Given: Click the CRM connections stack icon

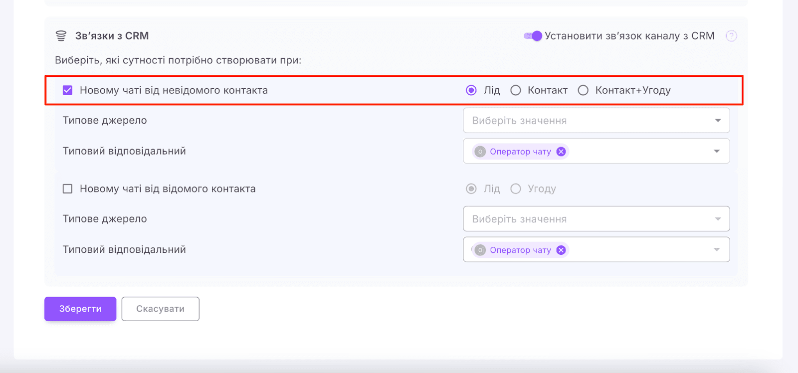Looking at the screenshot, I should click(61, 36).
